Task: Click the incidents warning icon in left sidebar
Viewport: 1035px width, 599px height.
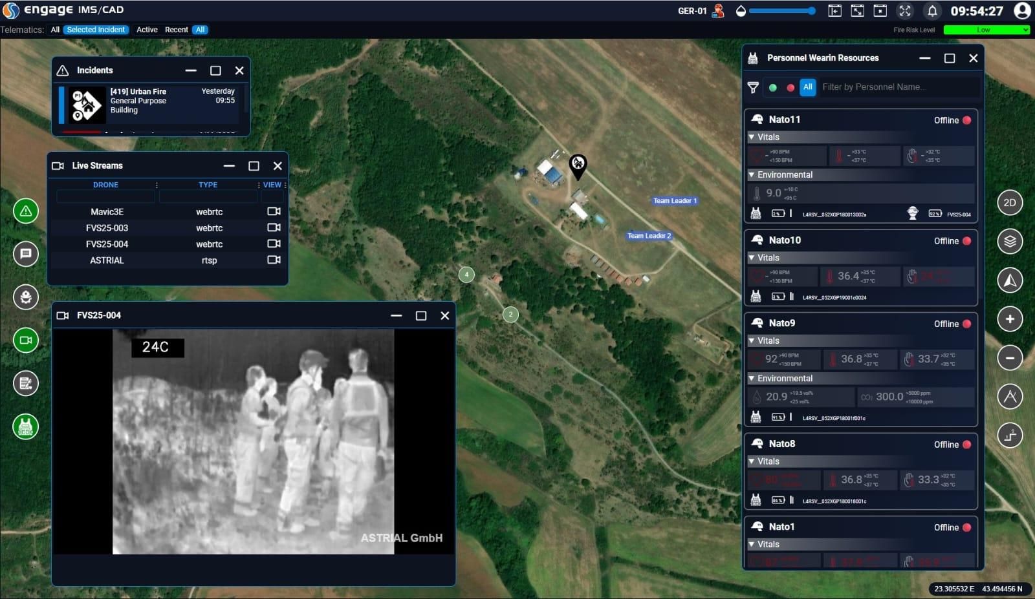Action: point(26,211)
